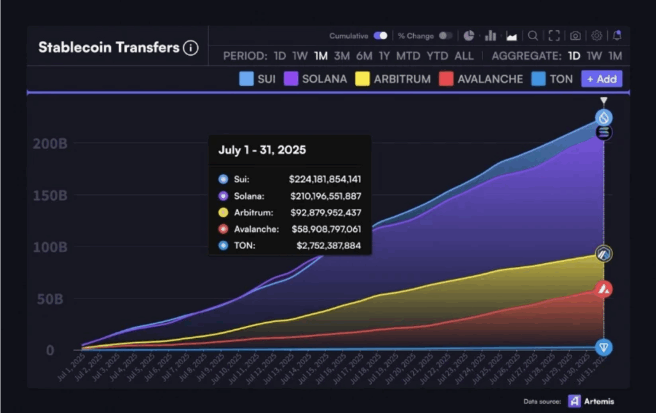656x413 pixels.
Task: Switch to pie chart view
Action: click(468, 35)
